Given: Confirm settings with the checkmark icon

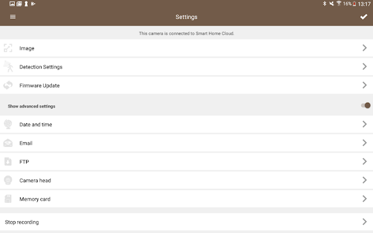Looking at the screenshot, I should [363, 17].
